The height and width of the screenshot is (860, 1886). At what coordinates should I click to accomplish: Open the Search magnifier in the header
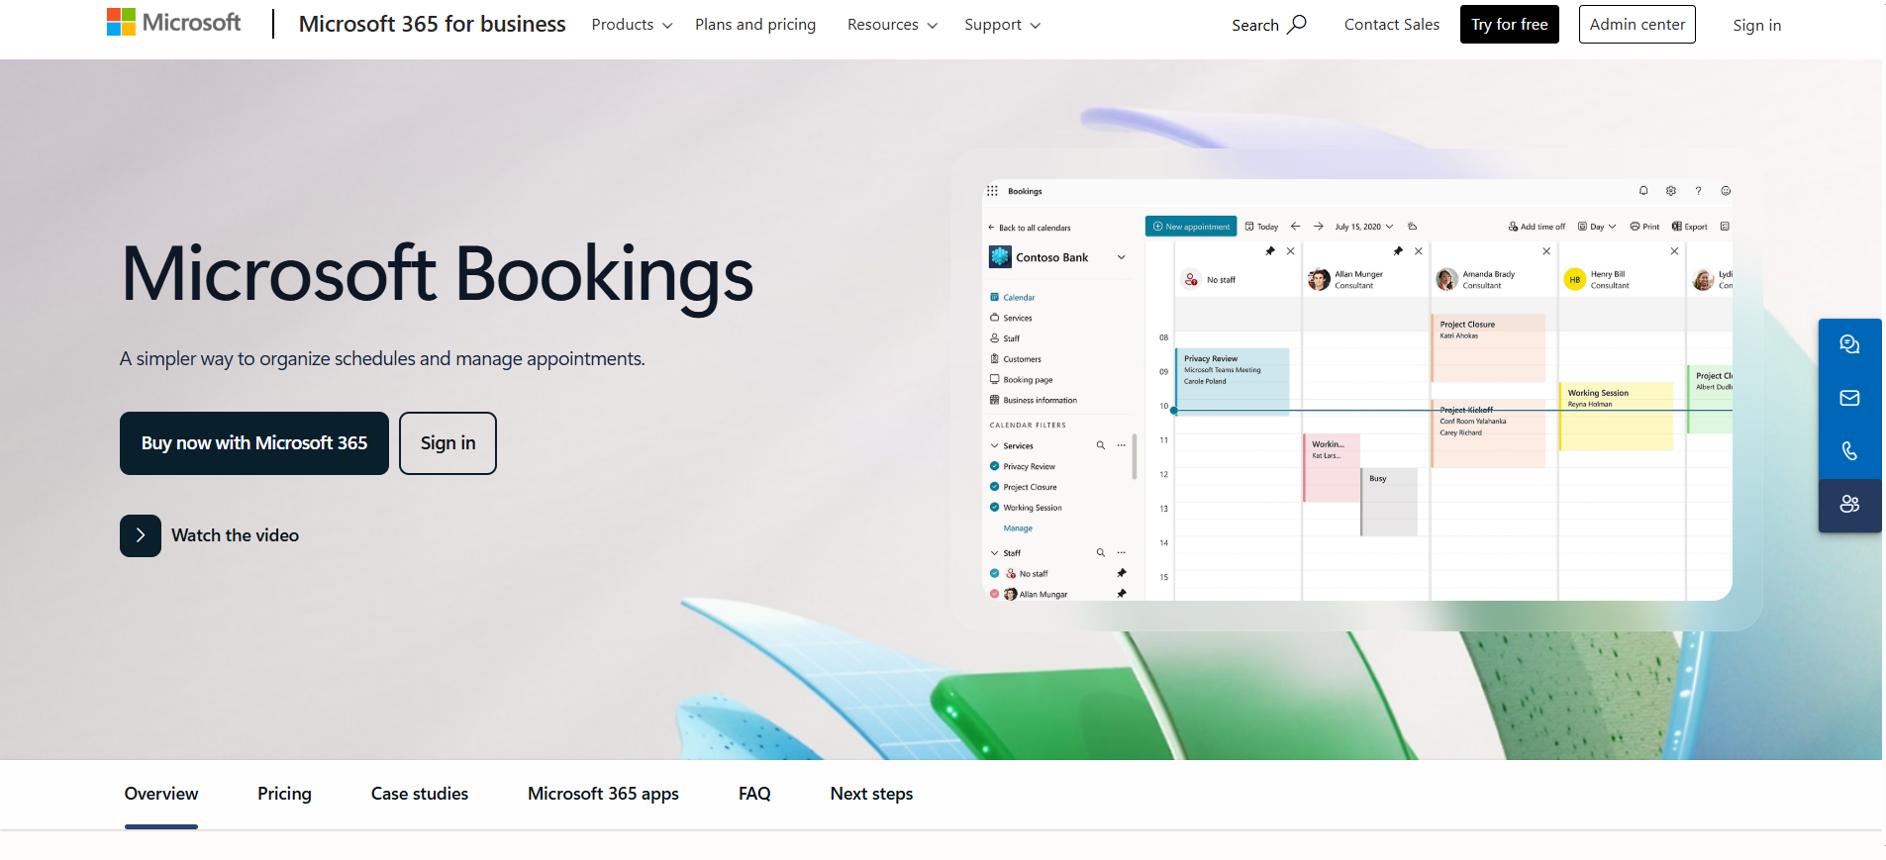pyautogui.click(x=1297, y=24)
